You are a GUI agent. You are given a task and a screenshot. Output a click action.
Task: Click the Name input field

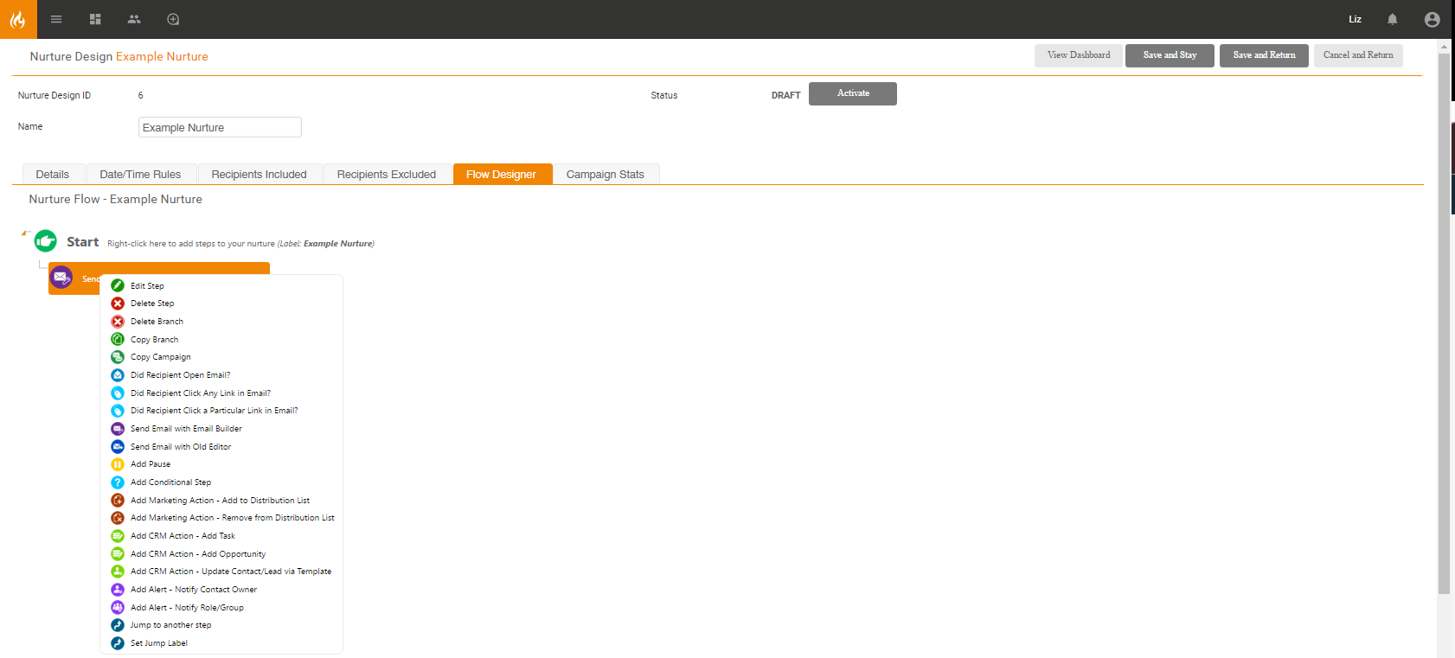tap(220, 127)
